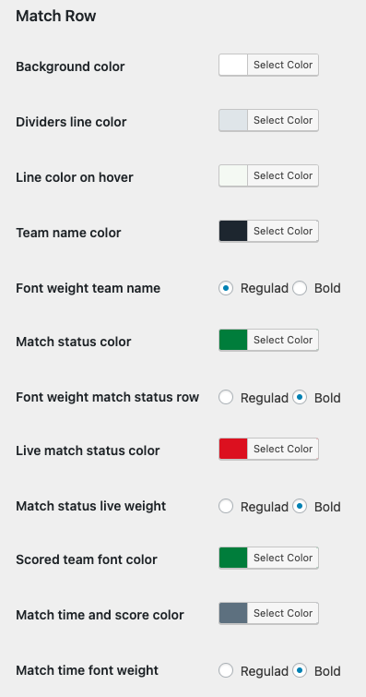Click the white Background color swatch
The width and height of the screenshot is (366, 697).
click(233, 65)
